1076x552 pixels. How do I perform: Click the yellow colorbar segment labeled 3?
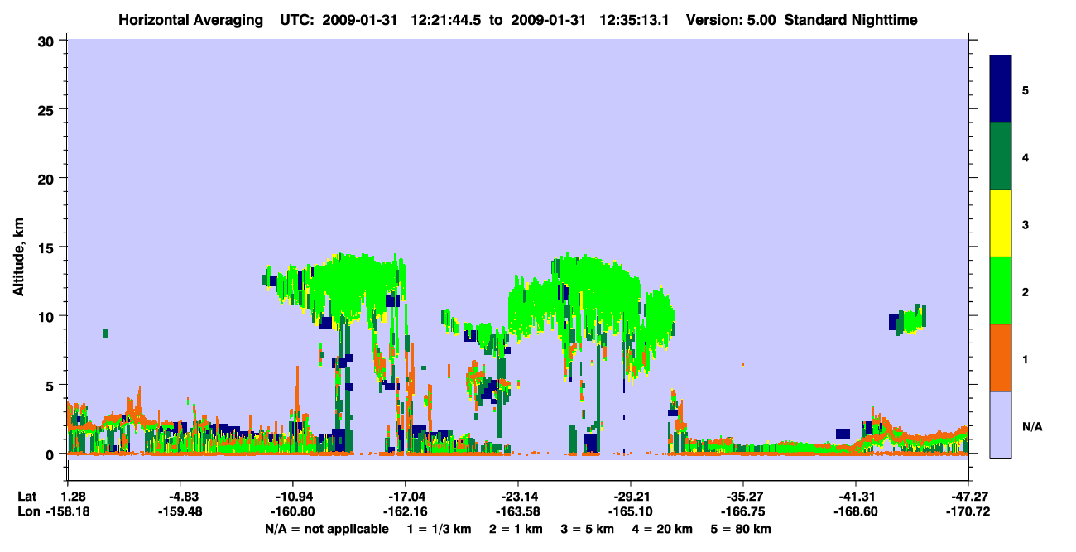tap(1001, 223)
